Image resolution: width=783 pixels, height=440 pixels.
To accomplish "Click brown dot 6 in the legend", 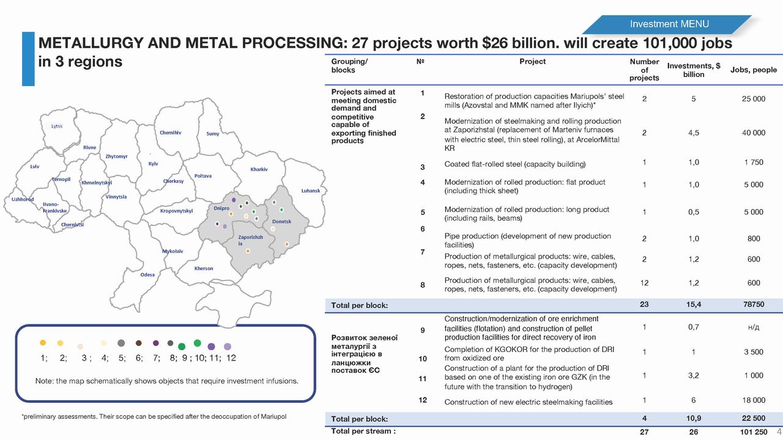I will point(138,343).
